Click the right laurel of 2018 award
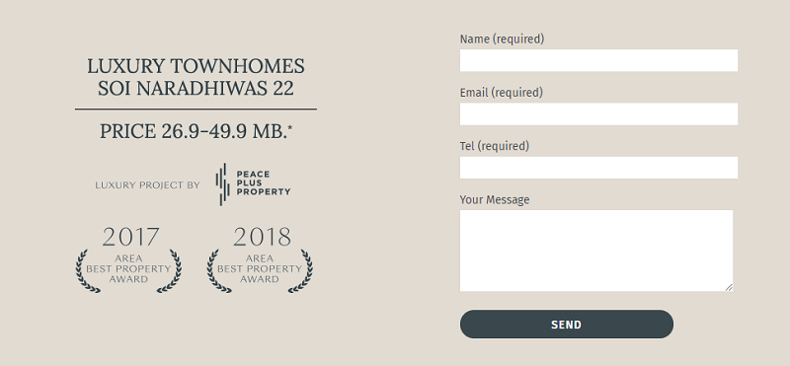 pyautogui.click(x=301, y=271)
